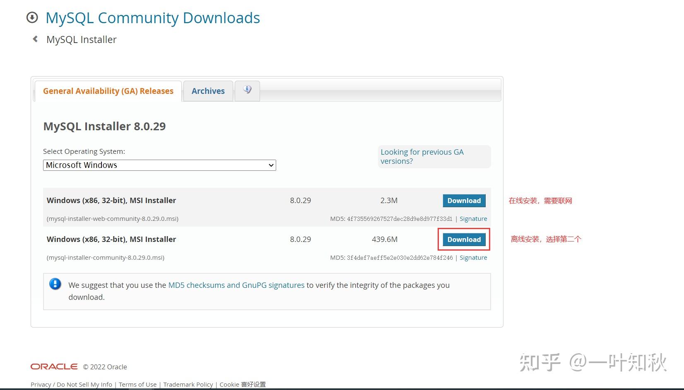The height and width of the screenshot is (390, 684).
Task: Click the Oracle logo in the footer
Action: 54,366
